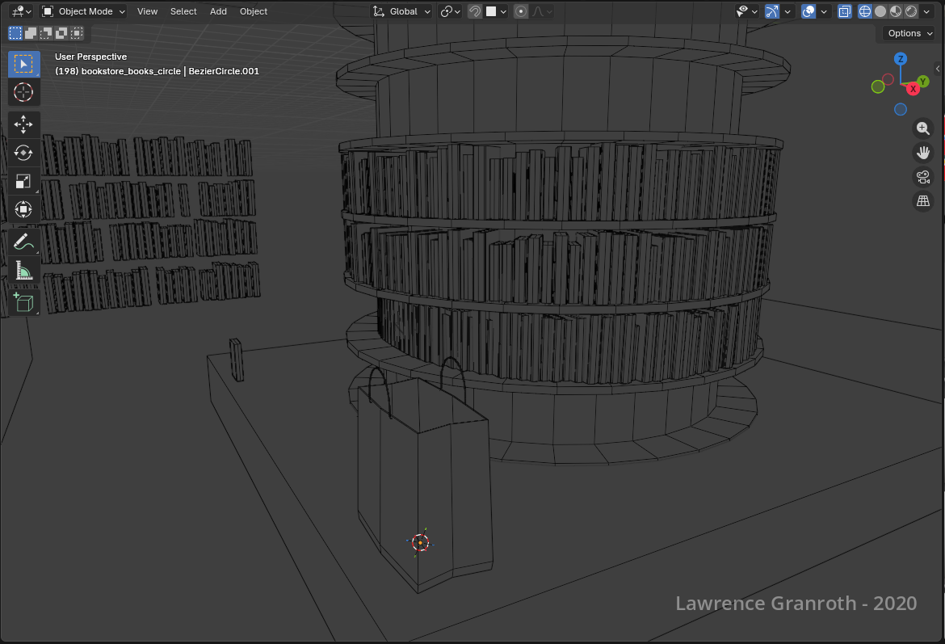Select the Cursor tool
This screenshot has height=644, width=945.
23,92
